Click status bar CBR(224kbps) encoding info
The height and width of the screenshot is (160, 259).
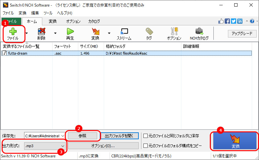tap(141, 156)
